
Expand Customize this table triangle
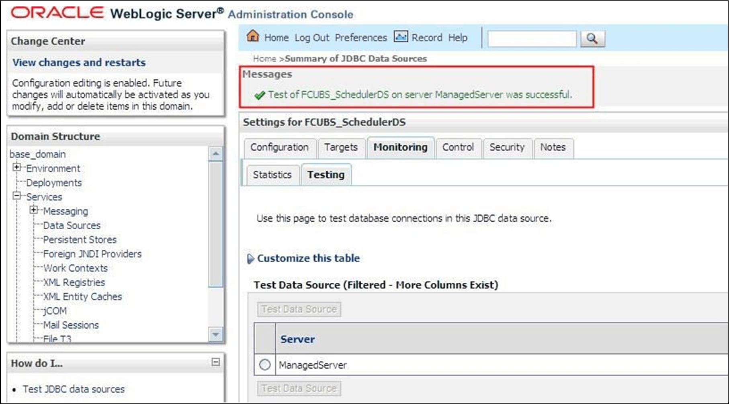(x=250, y=259)
